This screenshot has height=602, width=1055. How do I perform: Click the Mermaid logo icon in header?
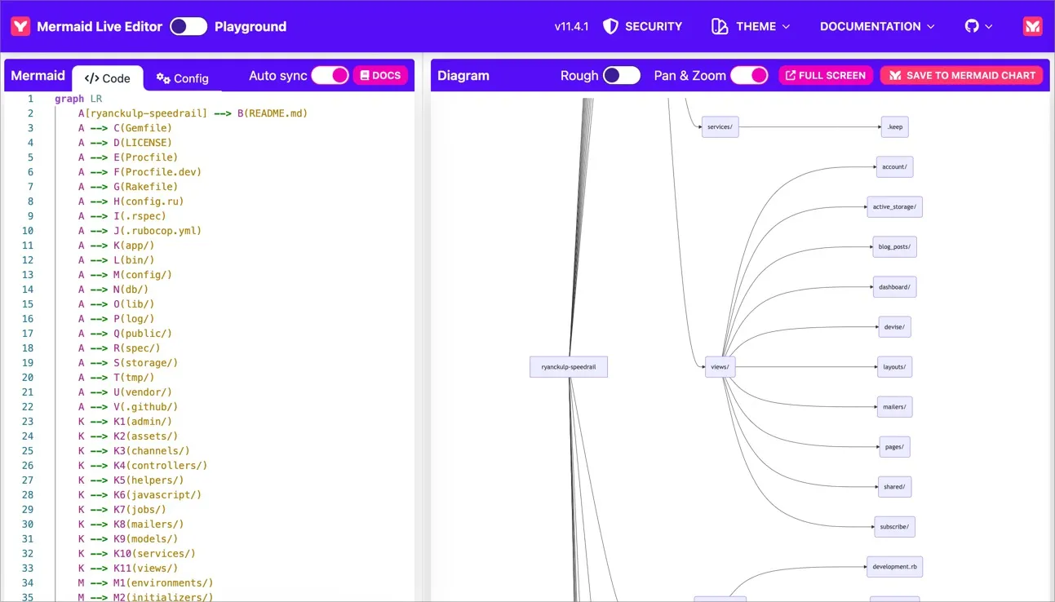pos(20,26)
